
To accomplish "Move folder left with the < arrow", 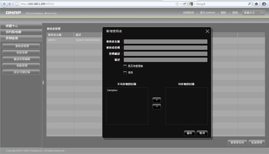I will tap(156, 107).
